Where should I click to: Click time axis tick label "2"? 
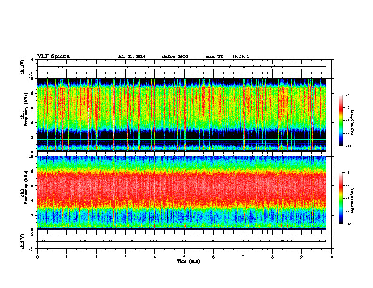(96, 257)
